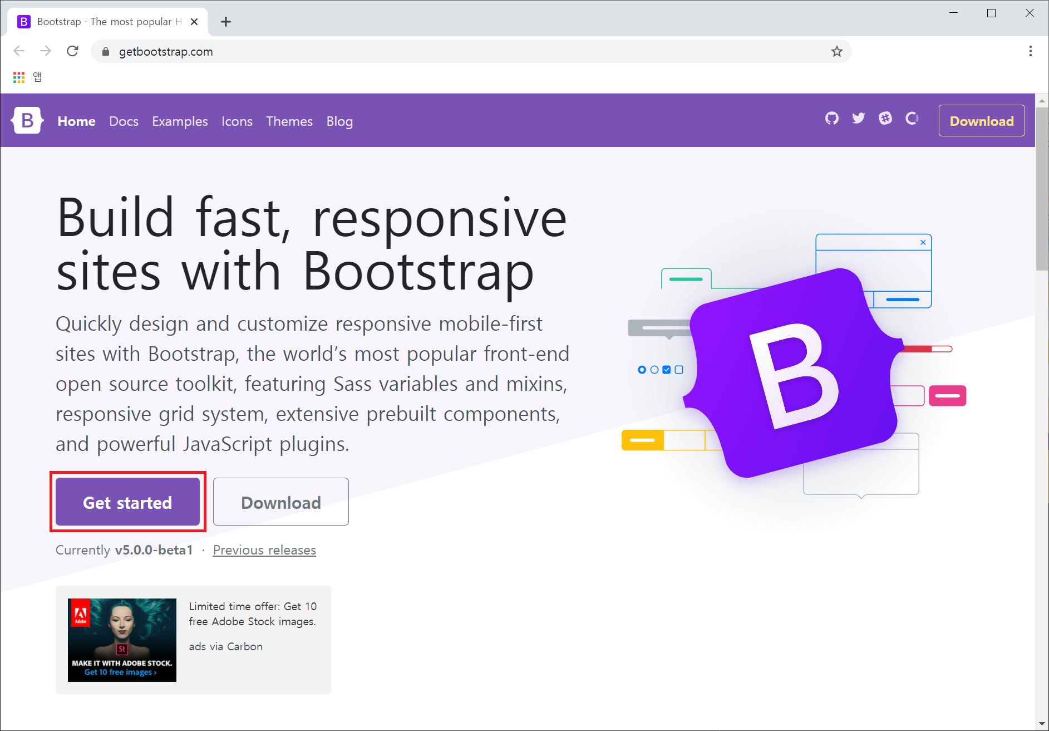1049x731 pixels.
Task: Open the Twitter icon link
Action: [x=859, y=118]
